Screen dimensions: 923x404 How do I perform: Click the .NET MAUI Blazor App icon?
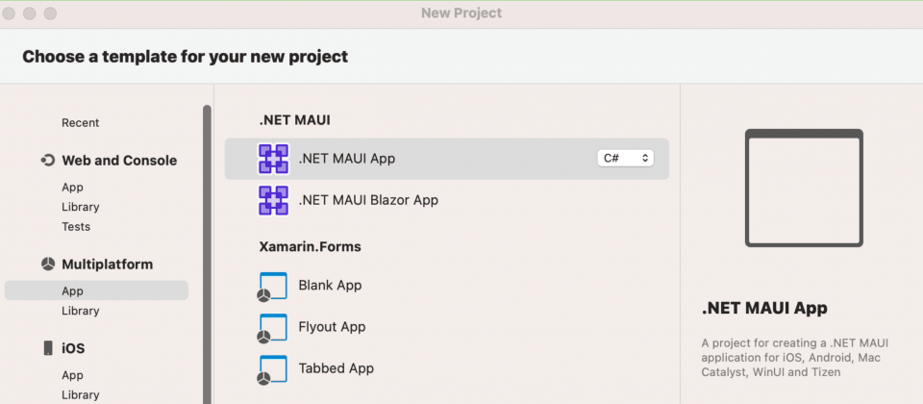click(273, 200)
